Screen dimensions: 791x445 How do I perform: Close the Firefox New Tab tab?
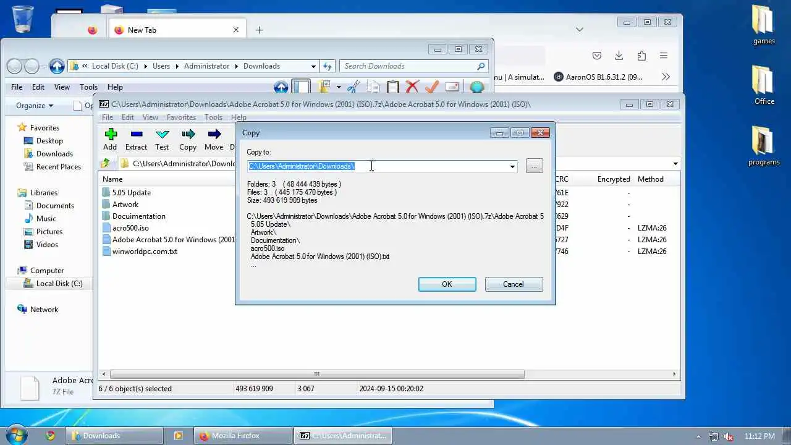click(236, 30)
